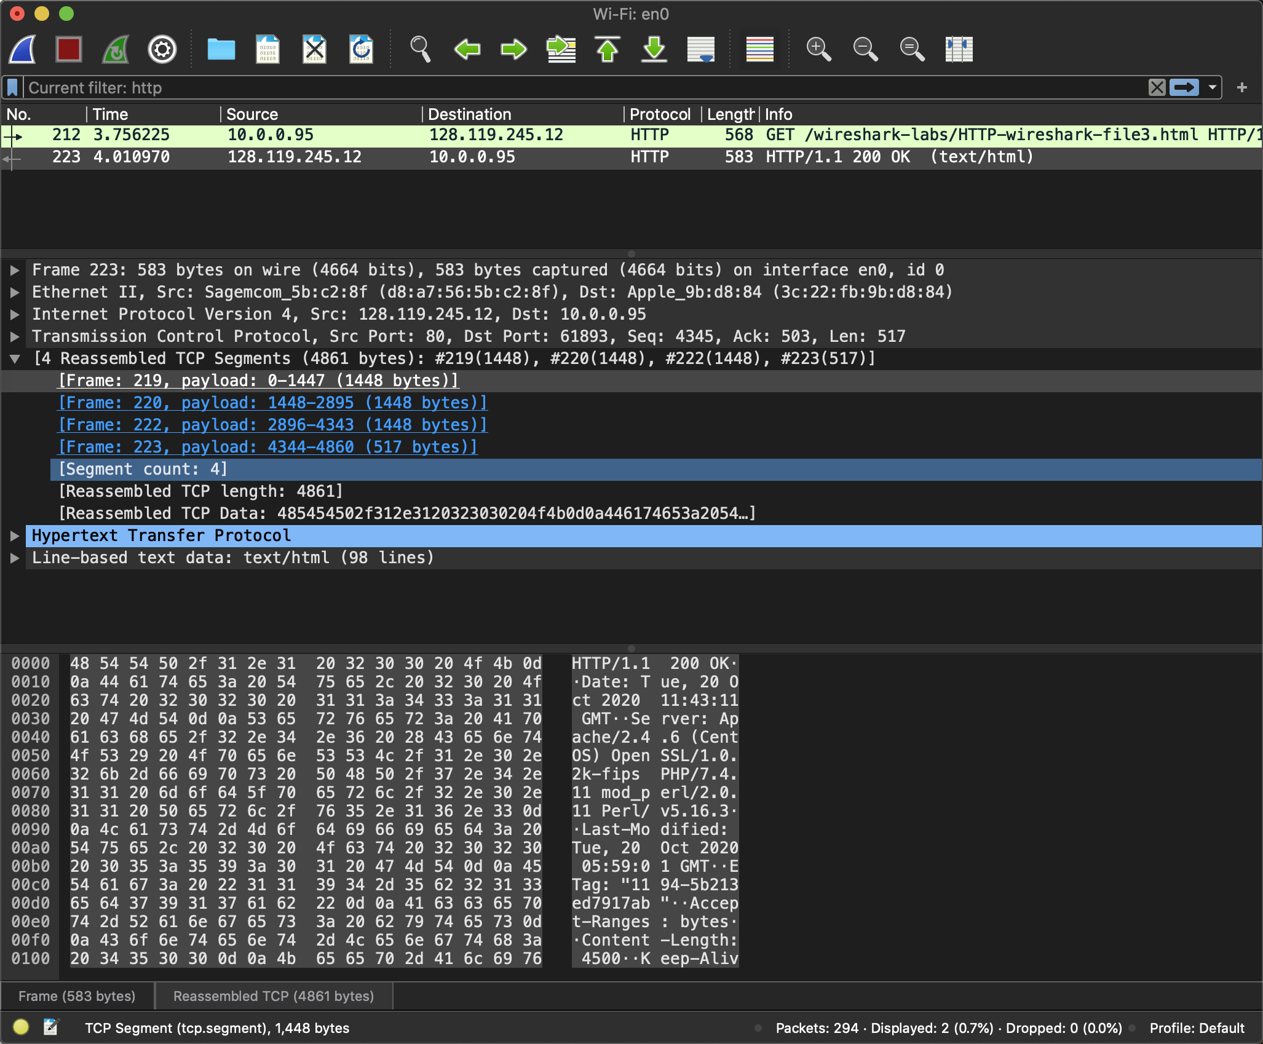Clear the display filter with X button
1263x1044 pixels.
1157,87
